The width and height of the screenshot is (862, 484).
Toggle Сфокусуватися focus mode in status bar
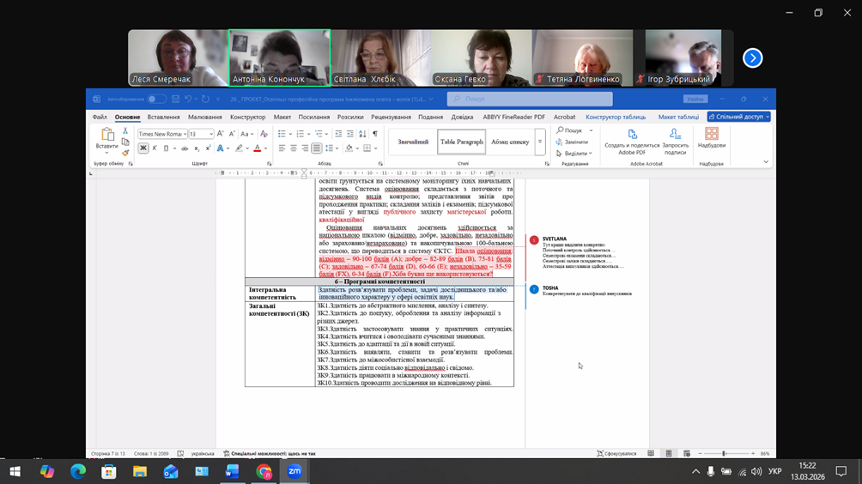click(x=616, y=453)
